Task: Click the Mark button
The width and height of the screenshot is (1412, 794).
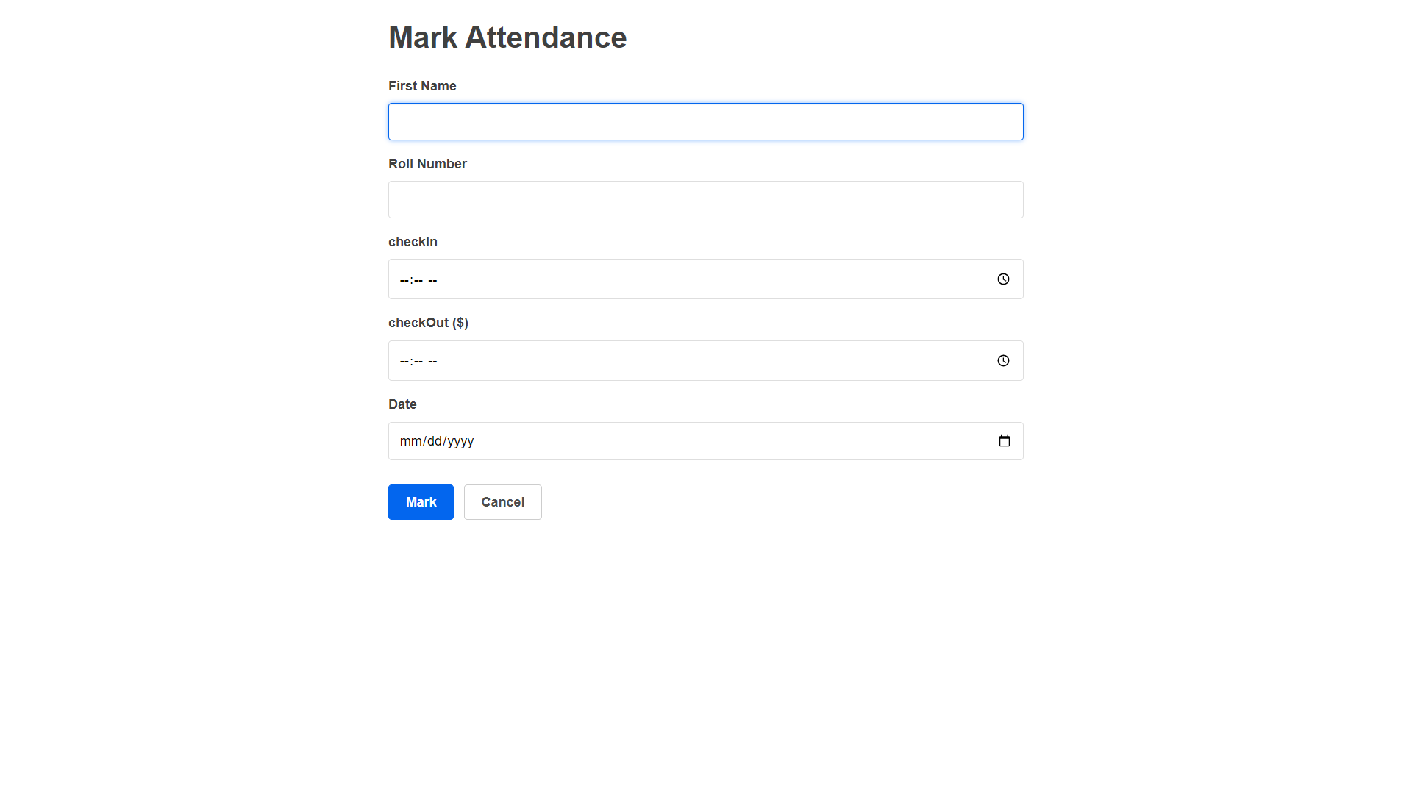Action: click(421, 501)
